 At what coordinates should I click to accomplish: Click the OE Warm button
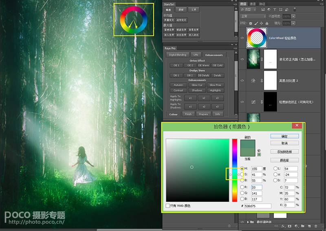click(203, 65)
